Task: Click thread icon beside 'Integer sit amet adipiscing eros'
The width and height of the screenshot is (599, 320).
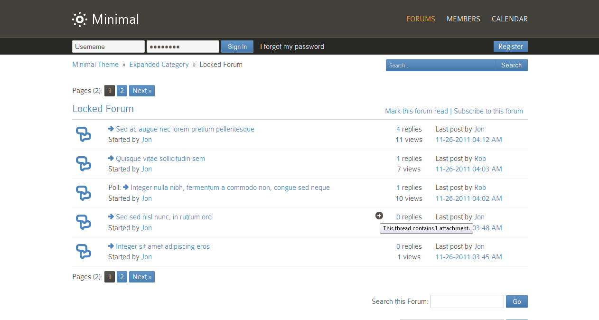Action: pyautogui.click(x=84, y=252)
